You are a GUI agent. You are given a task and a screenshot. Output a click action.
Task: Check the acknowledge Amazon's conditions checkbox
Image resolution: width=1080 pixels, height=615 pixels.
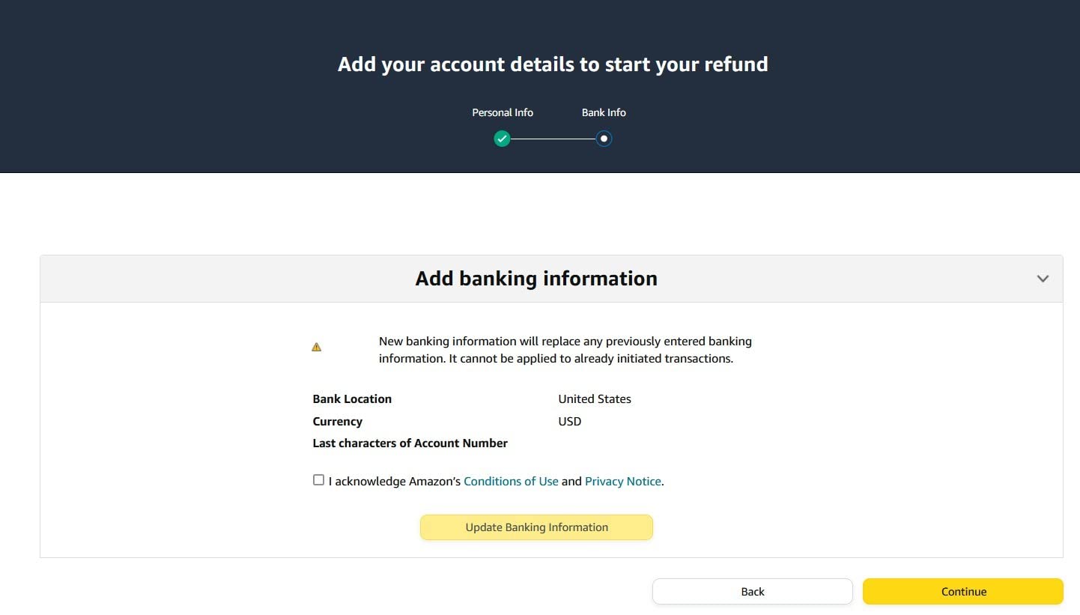point(319,480)
